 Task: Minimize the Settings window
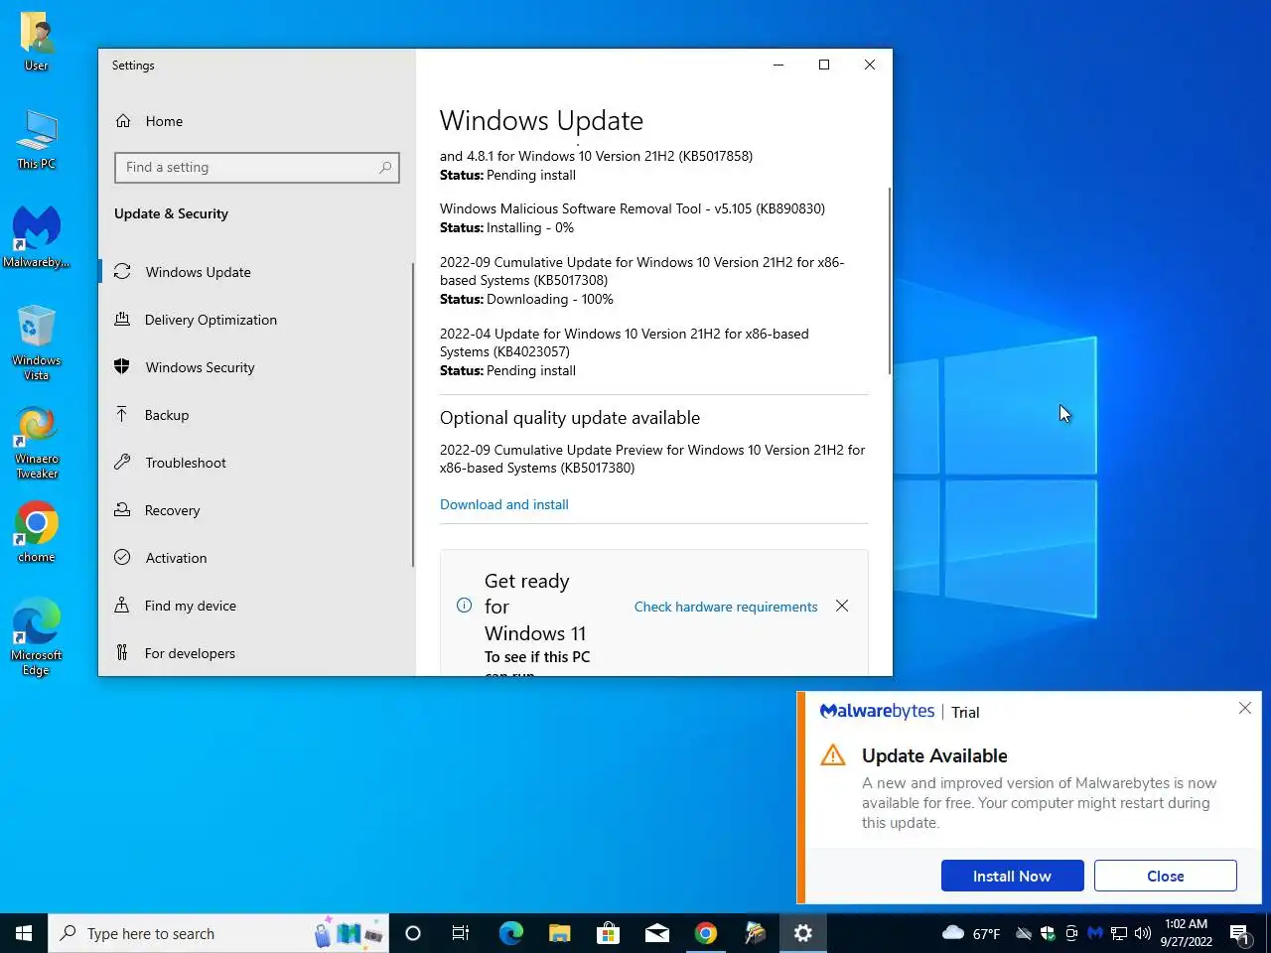[x=778, y=65]
